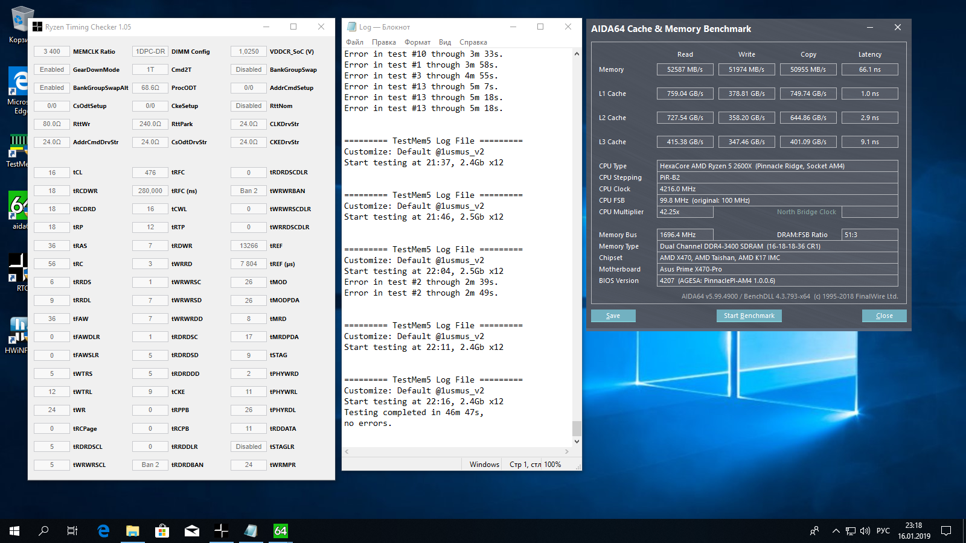
Task: Open the People tray icon
Action: [814, 531]
